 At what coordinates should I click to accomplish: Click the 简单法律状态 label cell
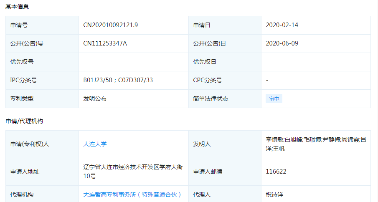pyautogui.click(x=211, y=98)
